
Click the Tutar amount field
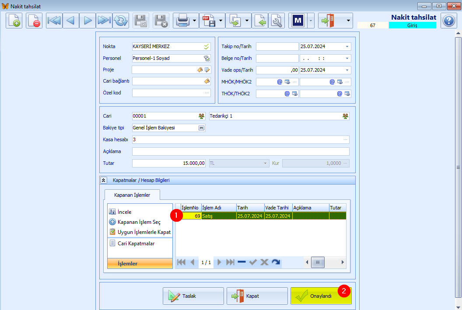[169, 163]
